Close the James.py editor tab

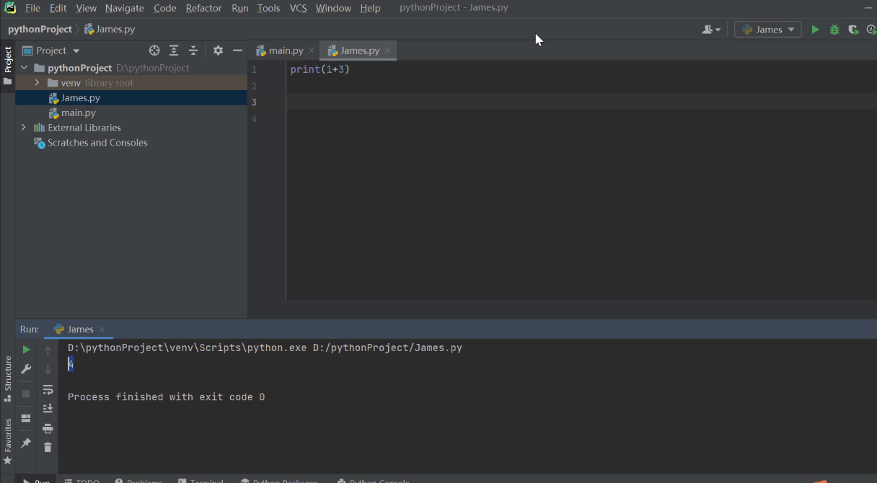387,50
